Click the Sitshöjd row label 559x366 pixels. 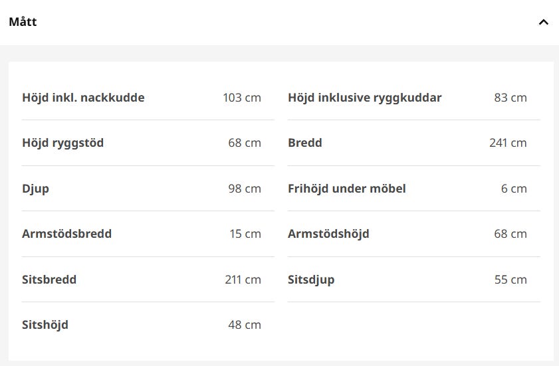(x=45, y=325)
